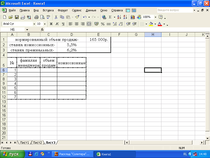Viewport: 210px width, 158px height.
Task: Open the Файл menu
Action: pyautogui.click(x=12, y=10)
